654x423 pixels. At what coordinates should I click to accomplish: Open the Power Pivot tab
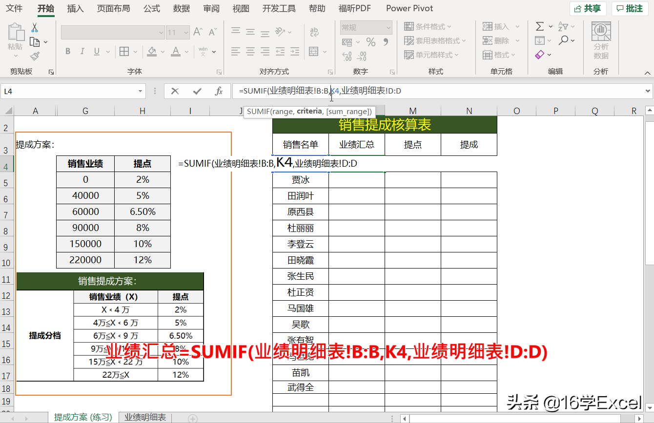[x=409, y=9]
